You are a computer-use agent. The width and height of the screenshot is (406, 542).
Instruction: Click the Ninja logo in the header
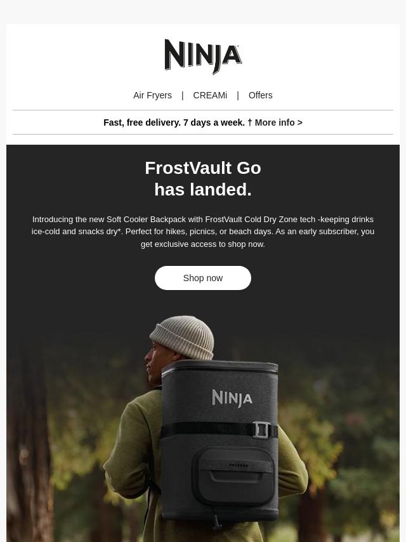[x=203, y=56]
